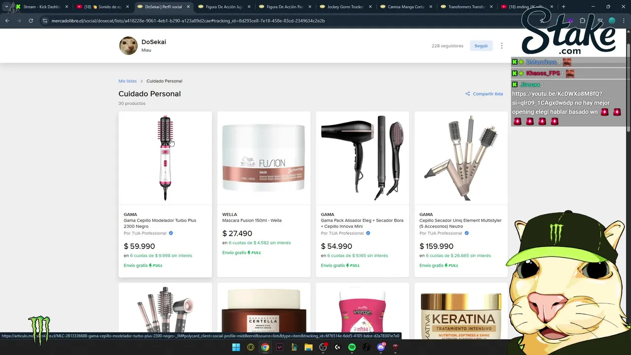This screenshot has width=631, height=355.
Task: Launch Valorant from the taskbar
Action: click(280, 347)
